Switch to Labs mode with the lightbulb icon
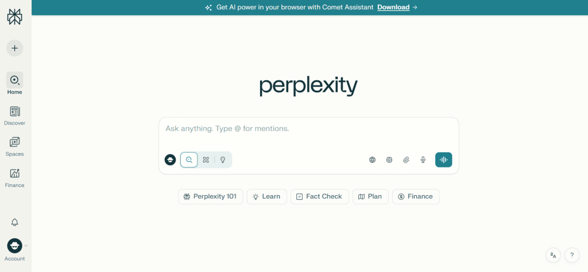588x272 pixels. tap(223, 160)
